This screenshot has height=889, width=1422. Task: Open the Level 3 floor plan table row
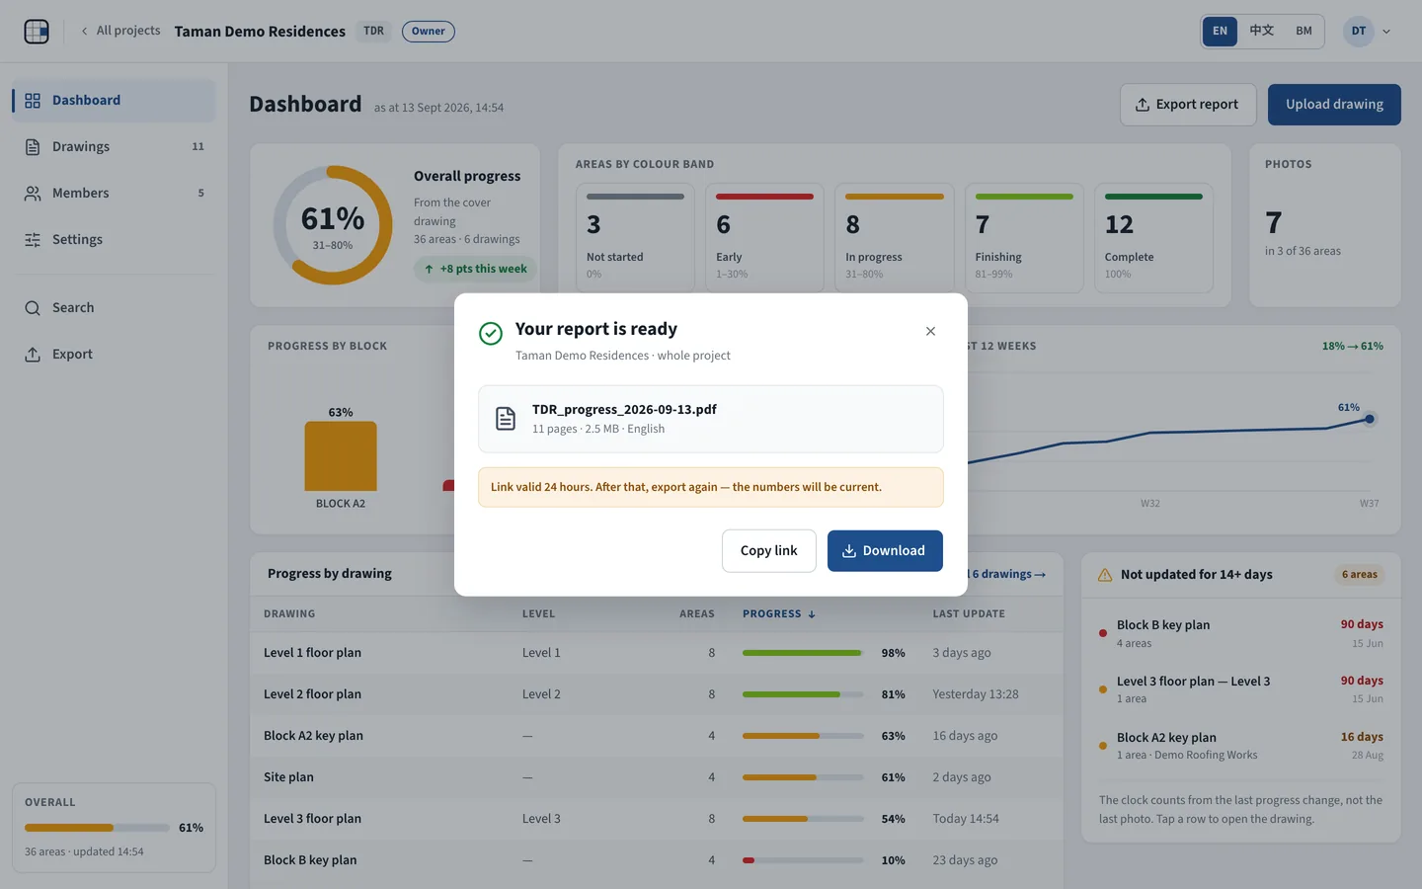coord(657,819)
